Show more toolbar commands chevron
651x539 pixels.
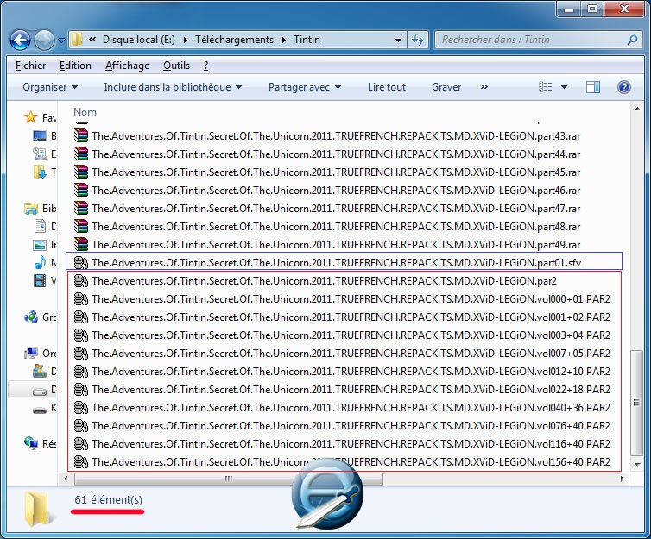click(x=484, y=86)
